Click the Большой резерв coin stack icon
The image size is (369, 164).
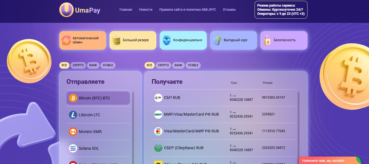coord(116,40)
